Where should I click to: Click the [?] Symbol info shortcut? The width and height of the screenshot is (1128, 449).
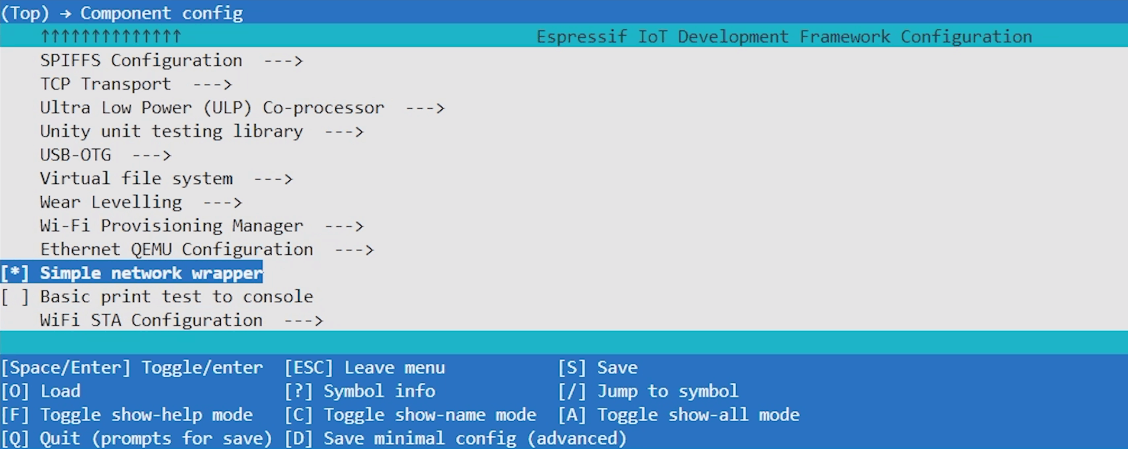point(360,391)
